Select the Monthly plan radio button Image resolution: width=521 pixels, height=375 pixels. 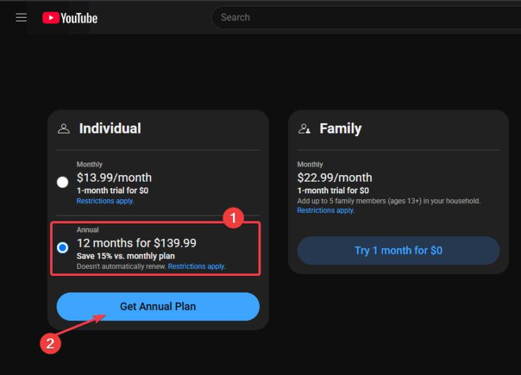pyautogui.click(x=63, y=182)
